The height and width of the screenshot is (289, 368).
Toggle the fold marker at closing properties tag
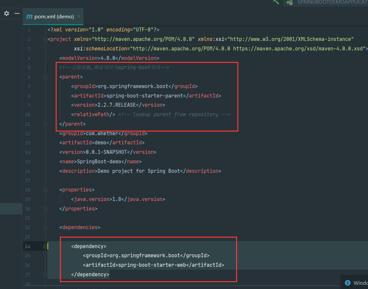[x=45, y=208]
